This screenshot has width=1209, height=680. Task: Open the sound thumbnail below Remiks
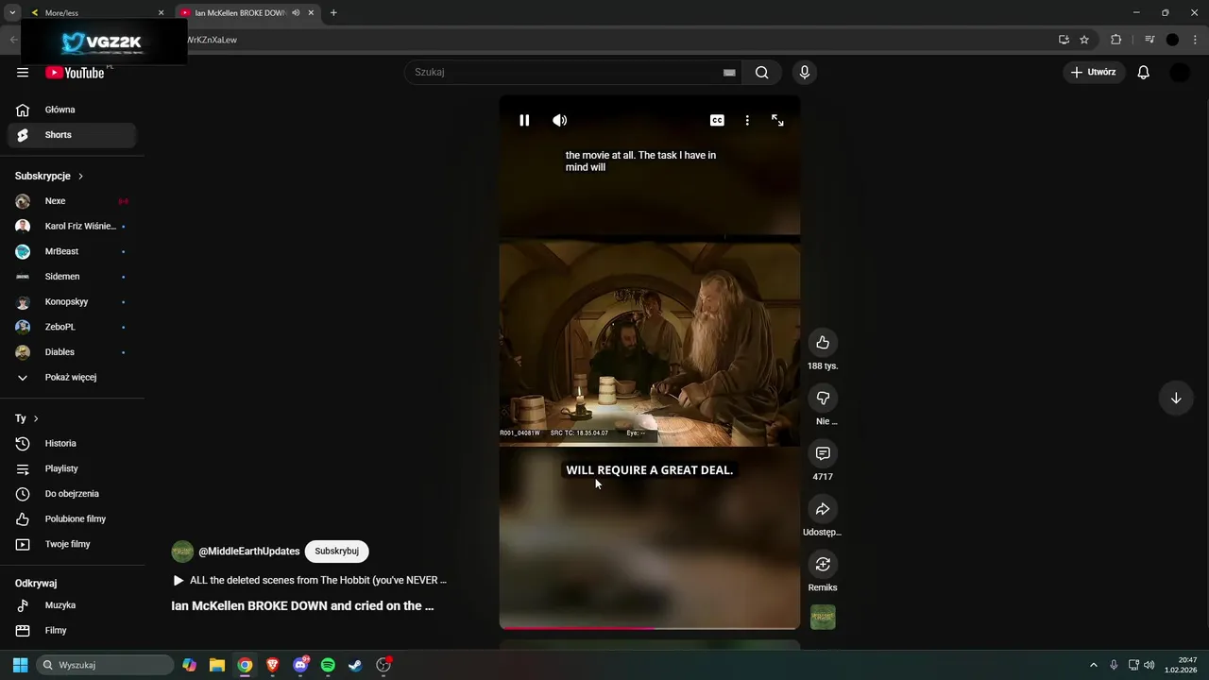pos(823,618)
